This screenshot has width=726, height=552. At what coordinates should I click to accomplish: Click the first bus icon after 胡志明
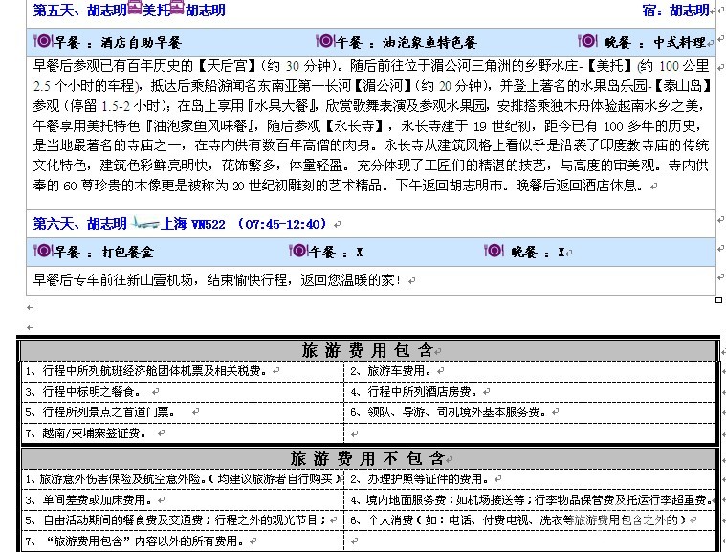pyautogui.click(x=135, y=11)
